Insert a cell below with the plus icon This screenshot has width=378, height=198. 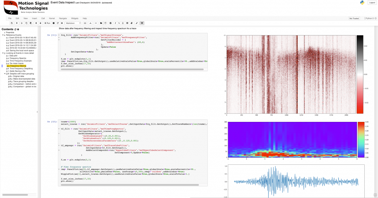click(17, 23)
